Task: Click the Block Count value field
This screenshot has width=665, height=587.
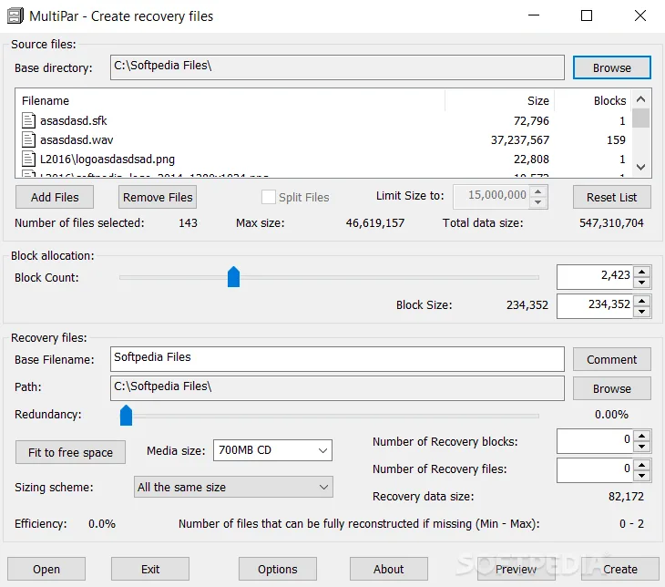Action: click(x=595, y=277)
